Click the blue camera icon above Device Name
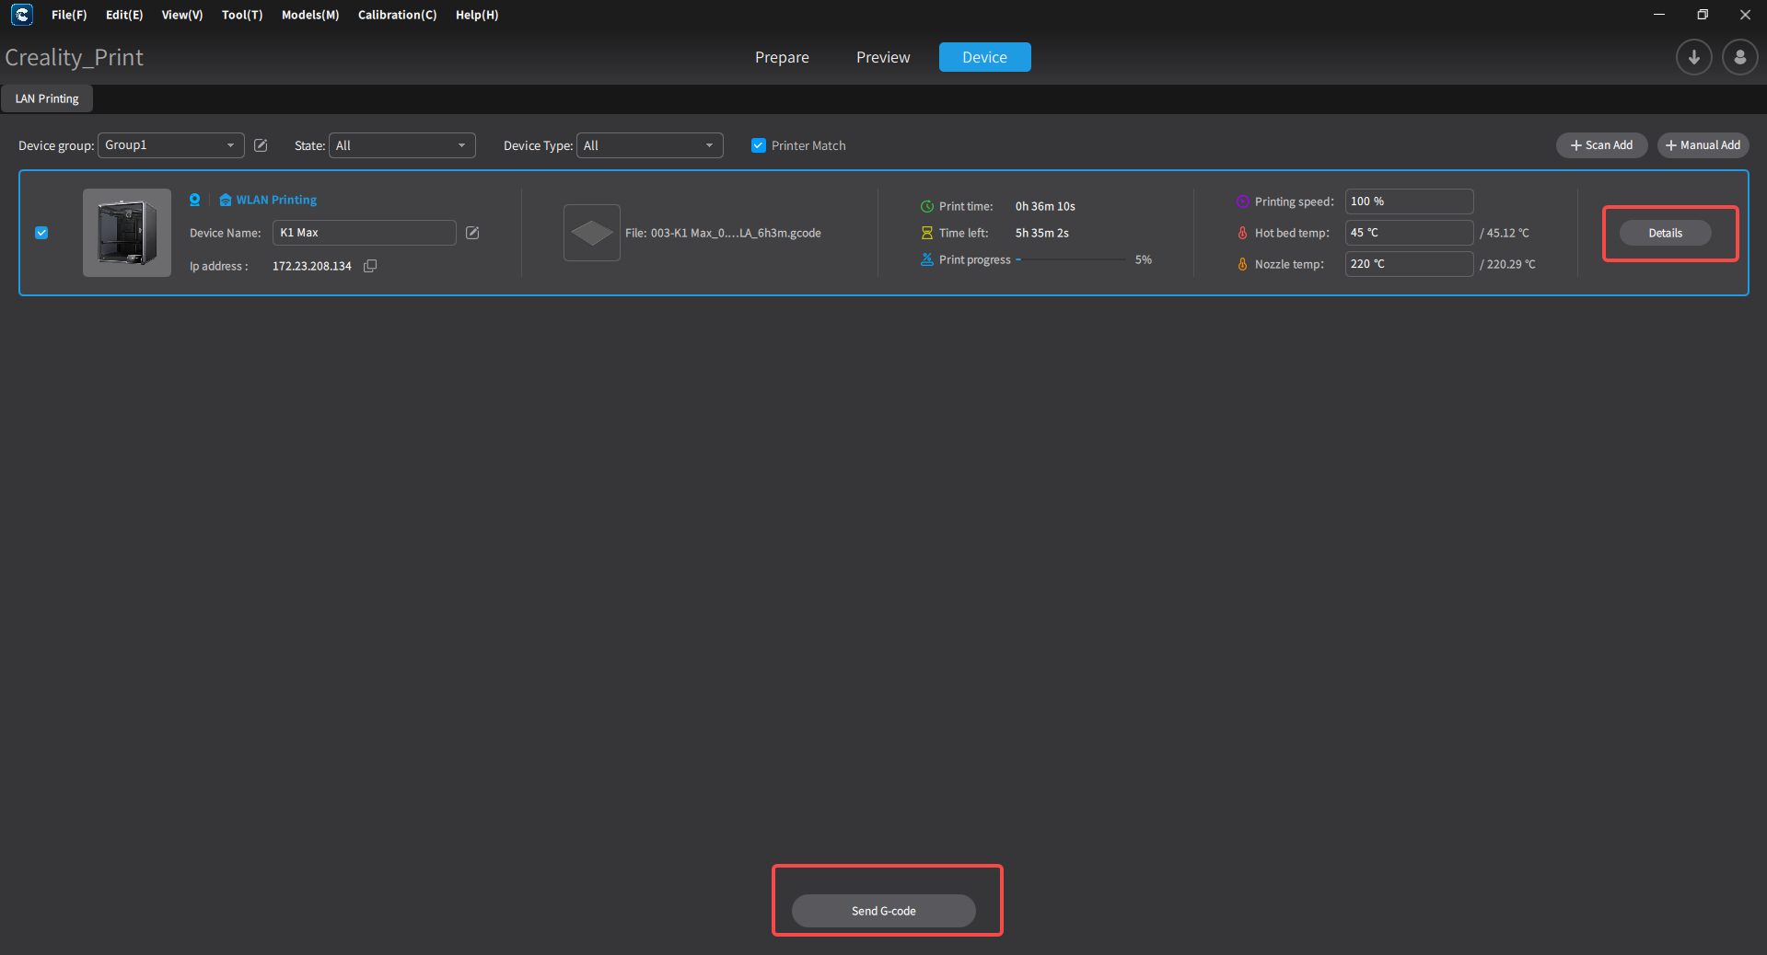The width and height of the screenshot is (1767, 955). (x=194, y=200)
